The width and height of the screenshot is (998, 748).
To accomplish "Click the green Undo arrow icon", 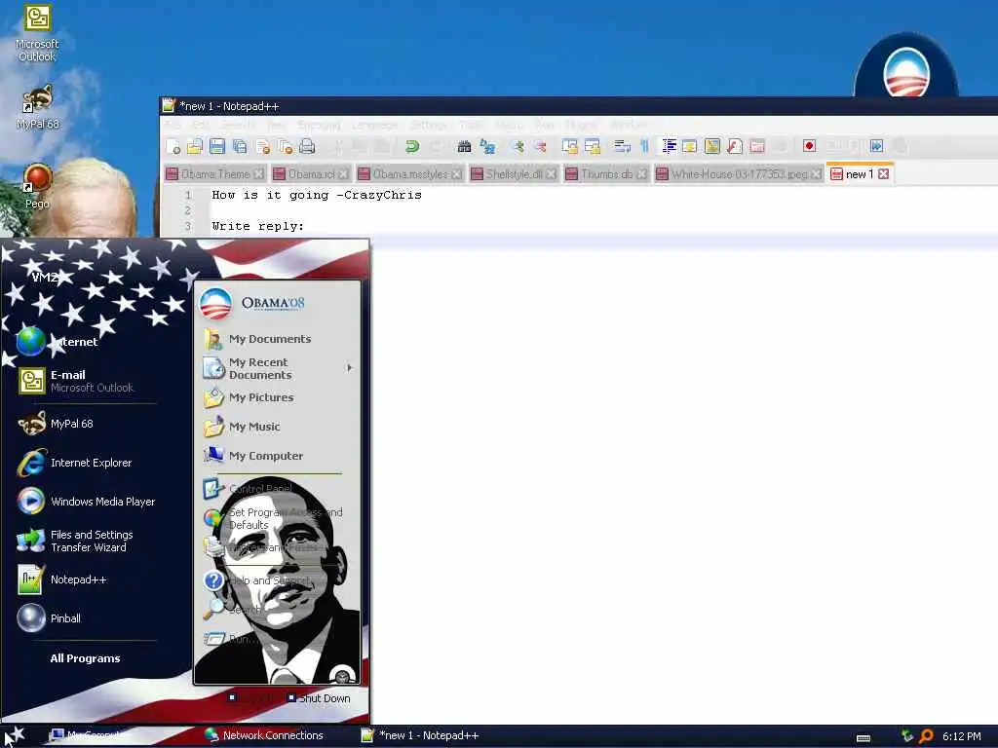I will [x=412, y=147].
